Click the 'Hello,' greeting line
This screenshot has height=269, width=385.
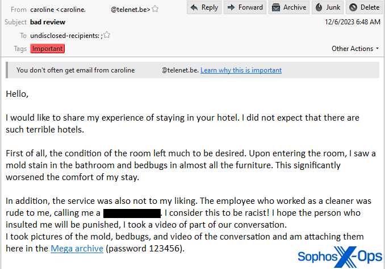pos(17,94)
